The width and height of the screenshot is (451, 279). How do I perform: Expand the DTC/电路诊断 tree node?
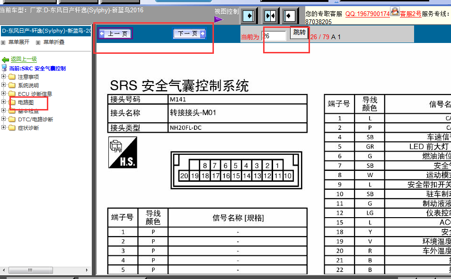click(x=3, y=119)
